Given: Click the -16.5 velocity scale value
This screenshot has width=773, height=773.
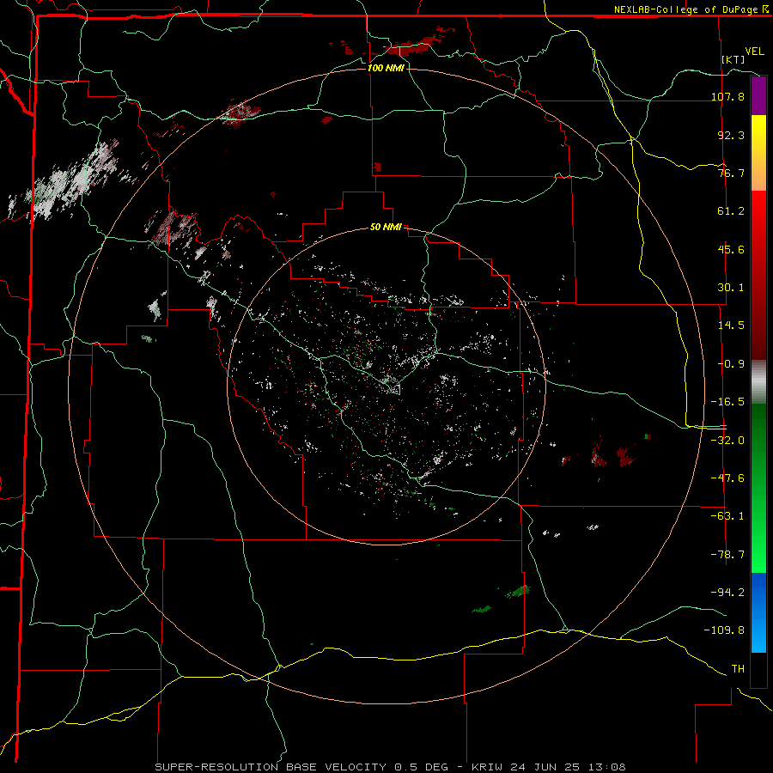Looking at the screenshot, I should coord(727,402).
